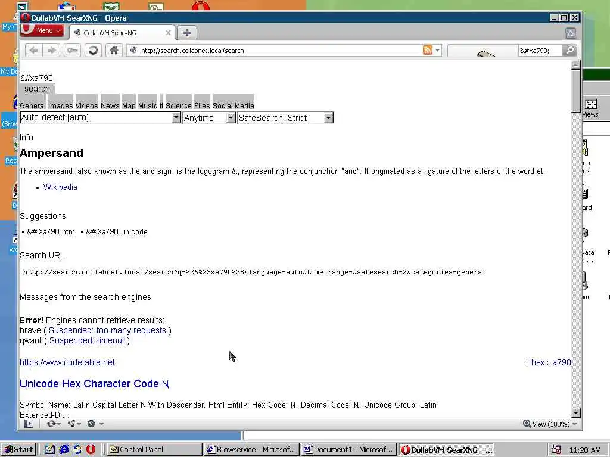
Task: Close the CollabVM SearXNG tab
Action: click(168, 33)
